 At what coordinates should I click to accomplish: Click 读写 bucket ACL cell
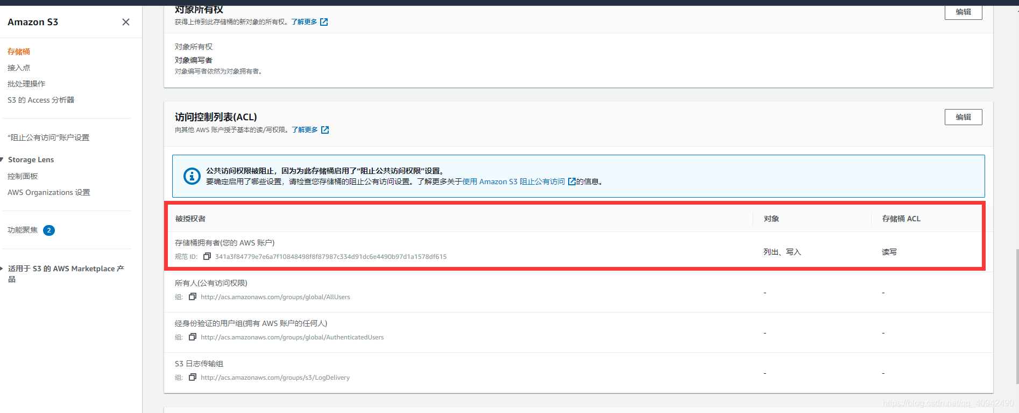tap(889, 252)
